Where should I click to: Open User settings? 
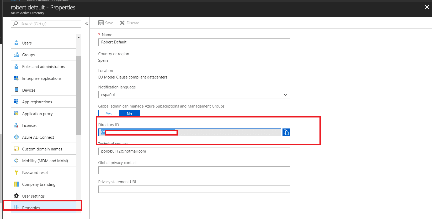click(43, 196)
